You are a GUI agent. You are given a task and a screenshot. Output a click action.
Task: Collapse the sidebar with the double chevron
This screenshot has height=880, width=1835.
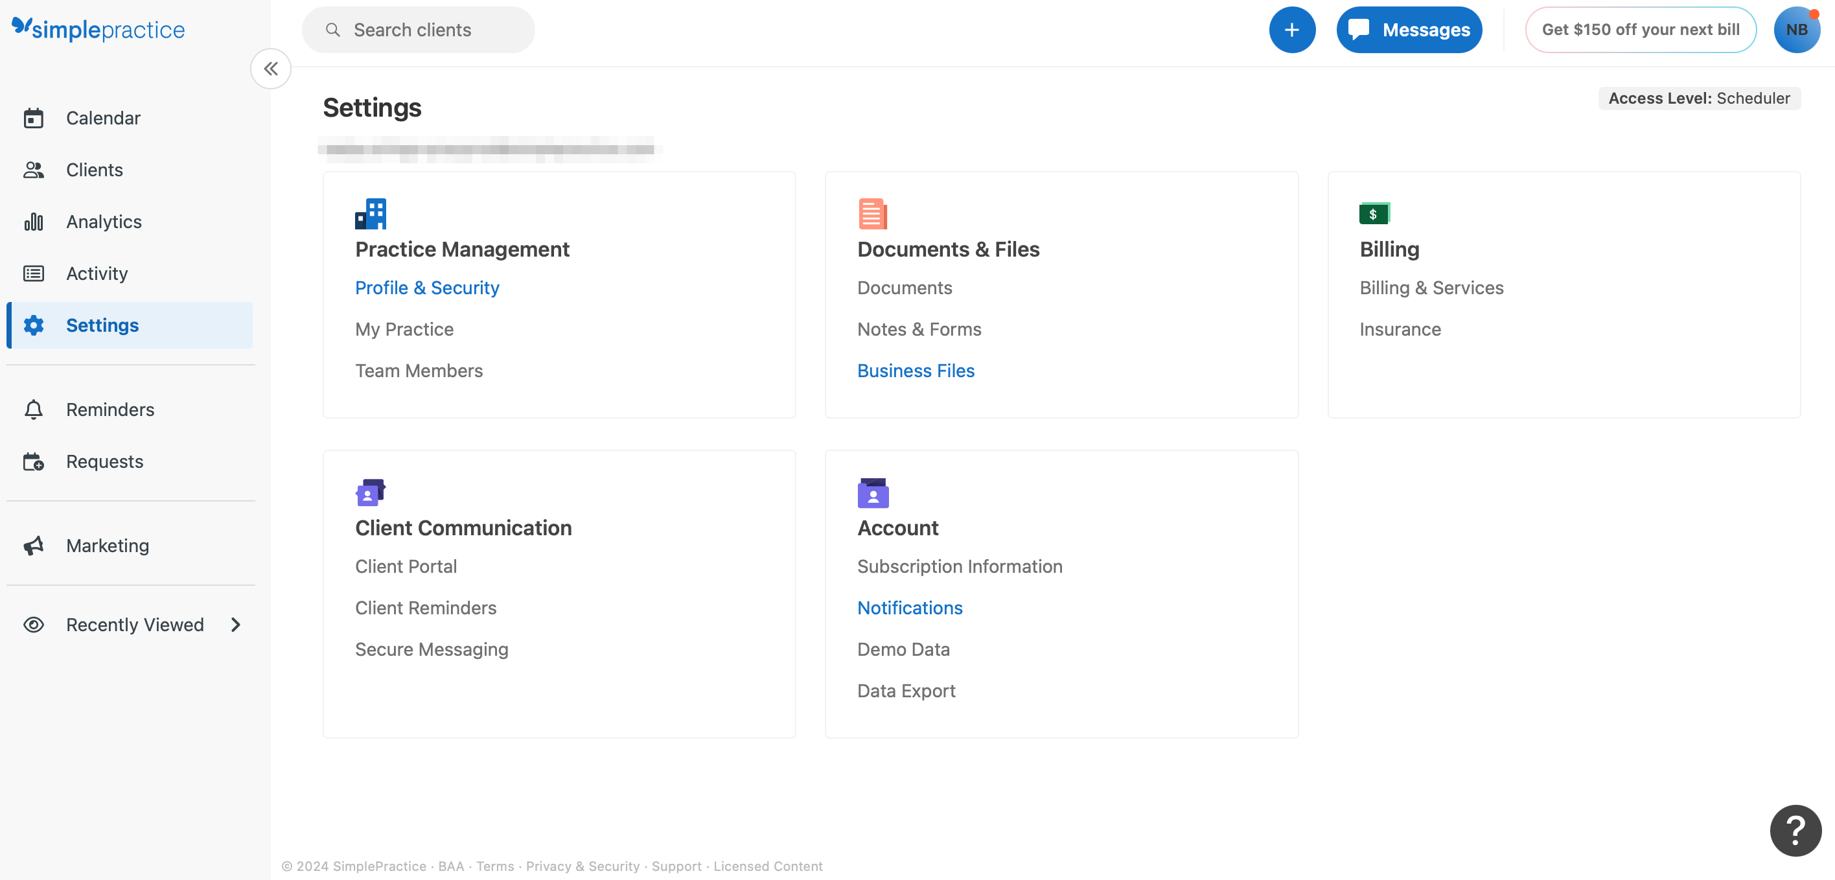click(x=271, y=69)
